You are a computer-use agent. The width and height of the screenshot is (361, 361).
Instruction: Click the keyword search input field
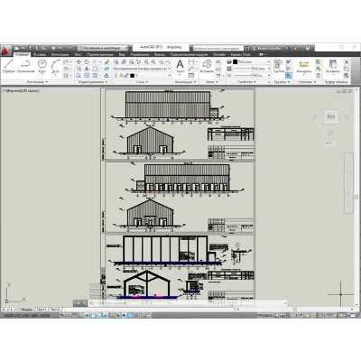pyautogui.click(x=218, y=48)
